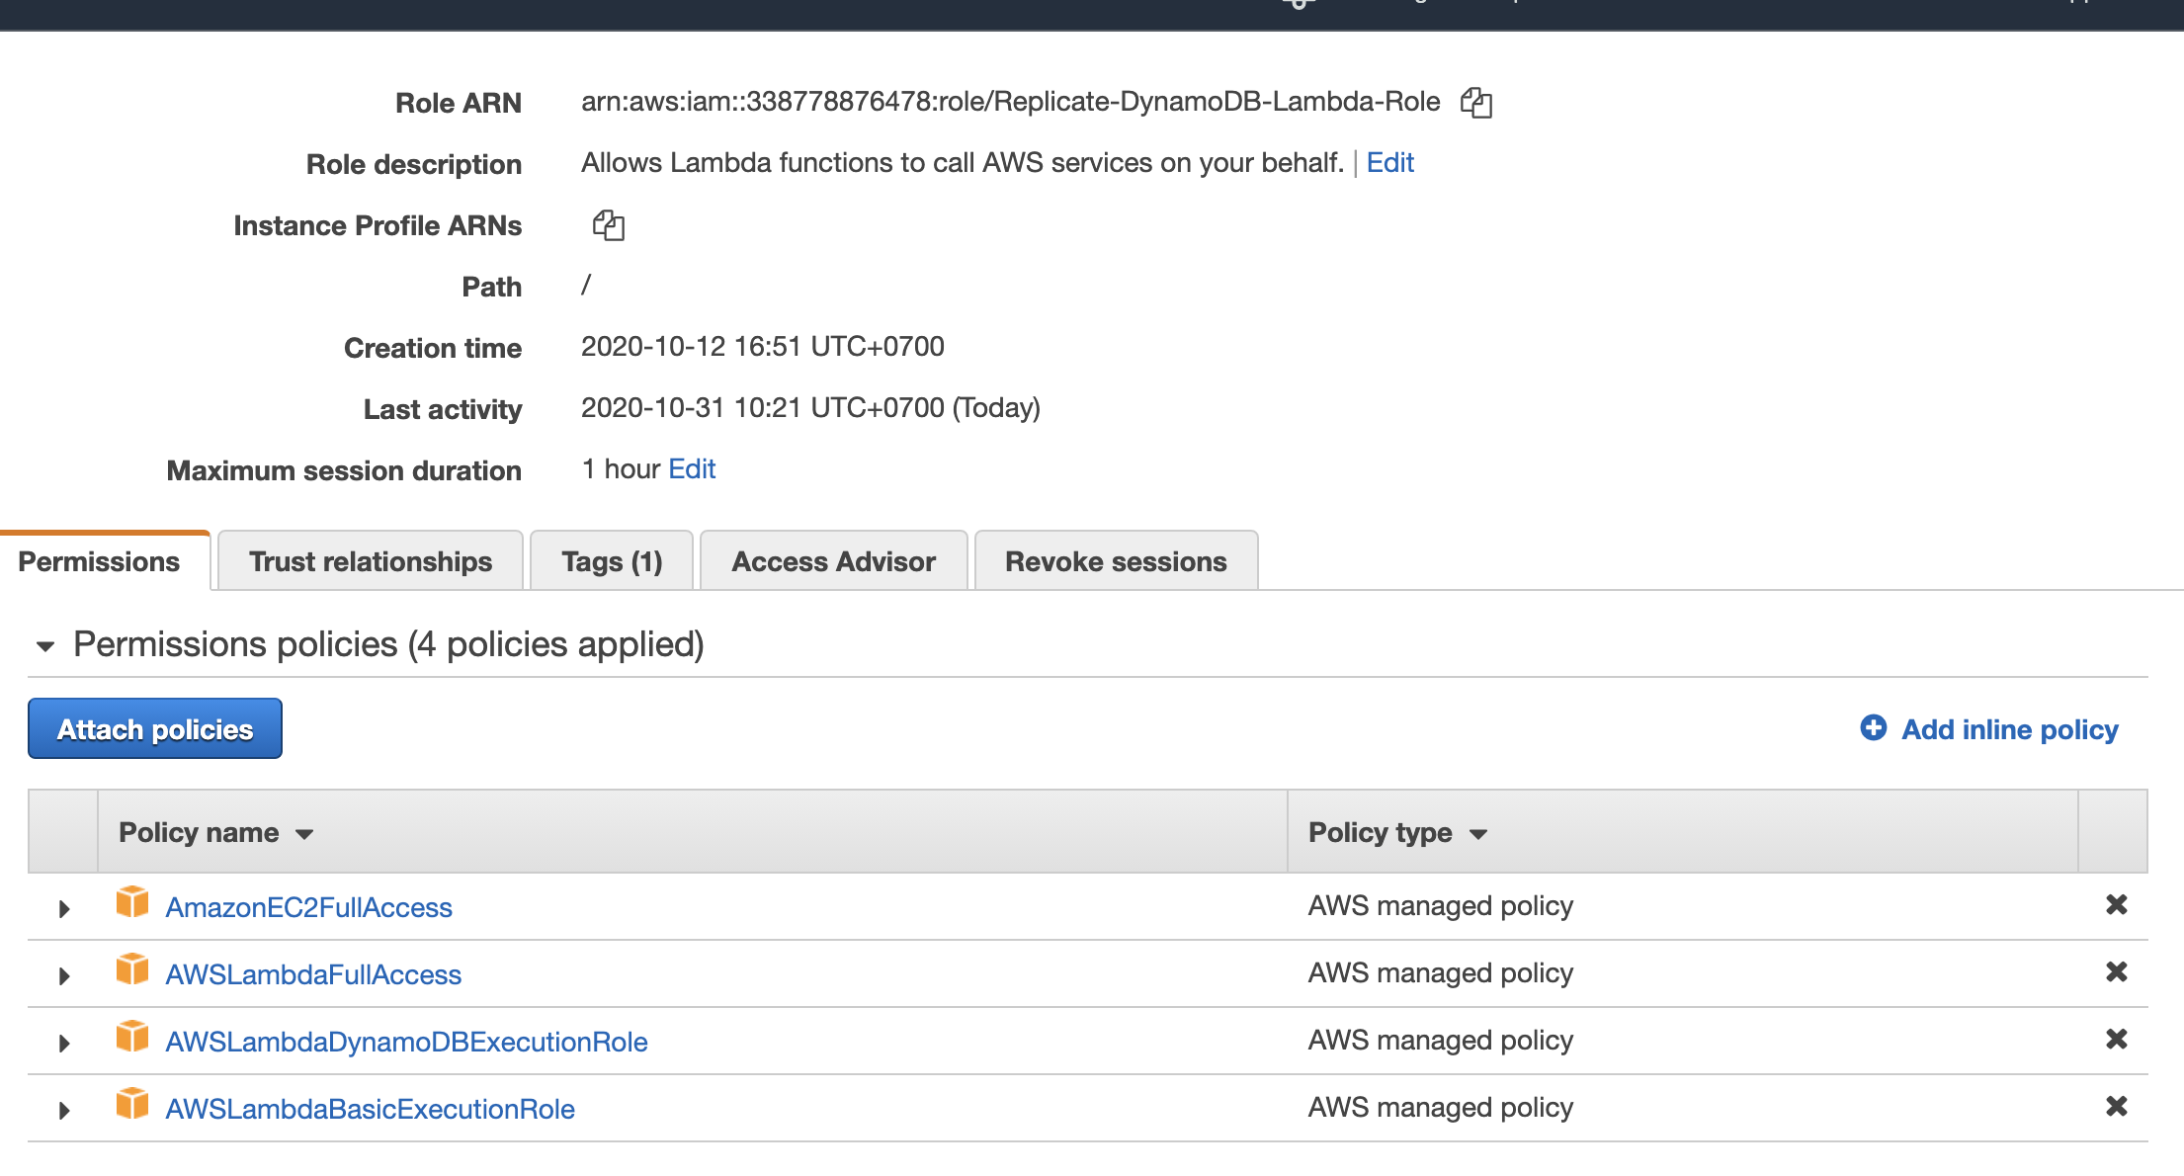Click the creation time value 2020-10-12 16:51
The height and width of the screenshot is (1176, 2184).
(762, 346)
